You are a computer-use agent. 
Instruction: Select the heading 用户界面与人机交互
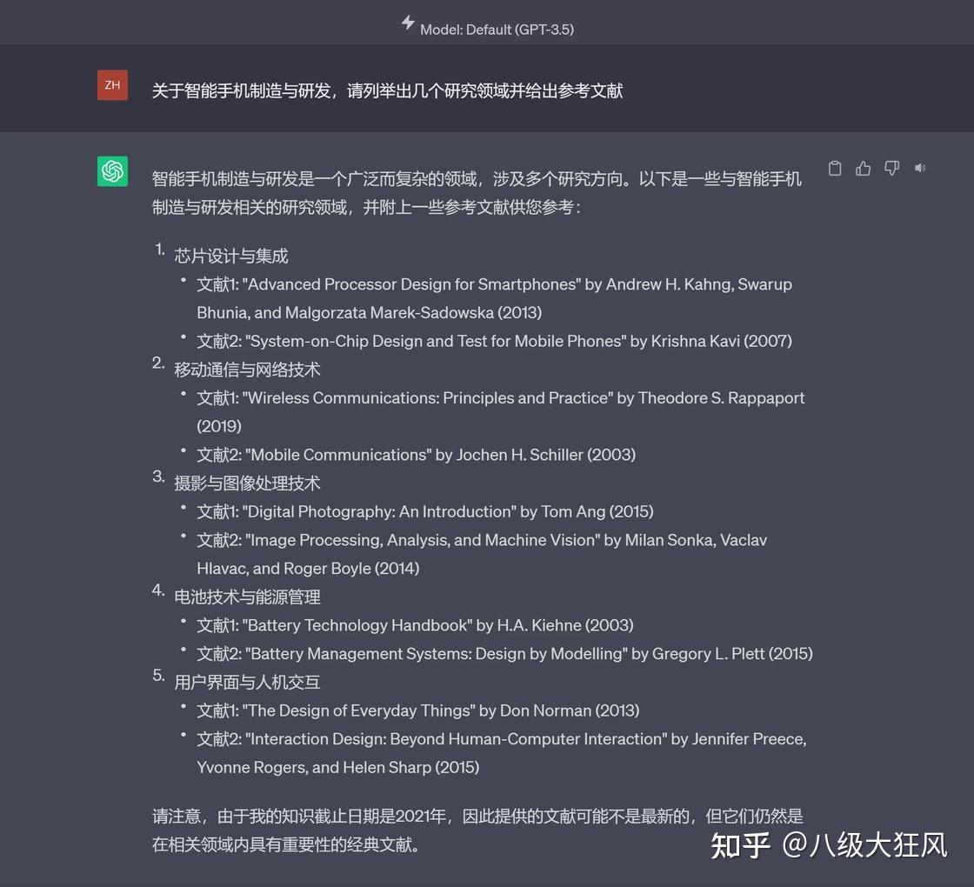point(247,682)
